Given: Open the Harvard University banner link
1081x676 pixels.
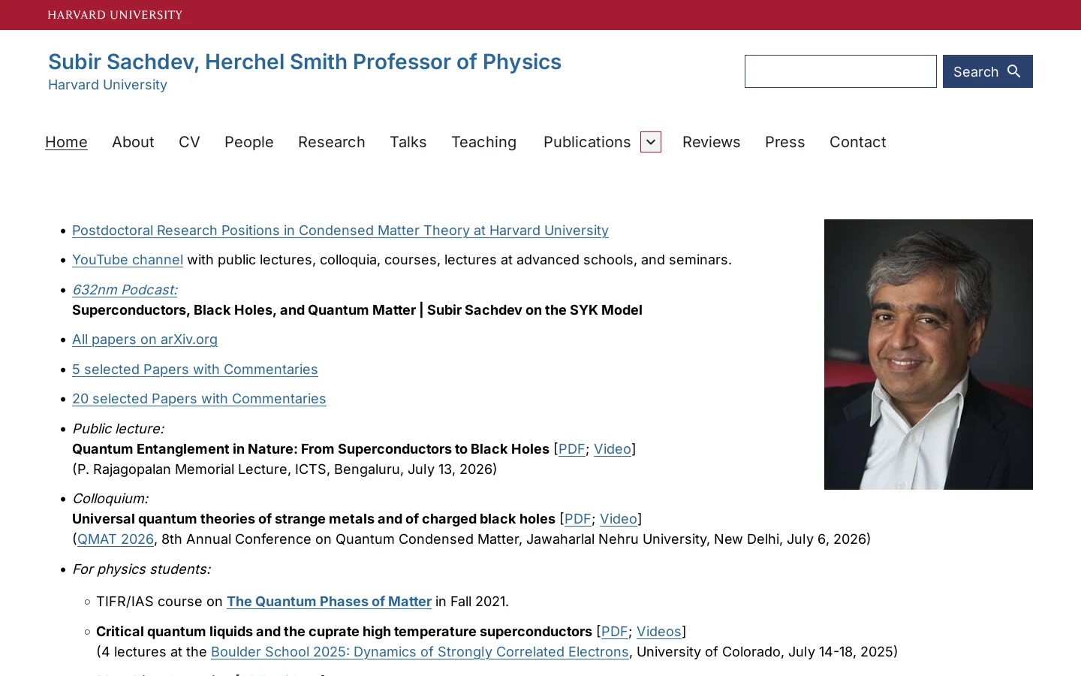Looking at the screenshot, I should (115, 15).
